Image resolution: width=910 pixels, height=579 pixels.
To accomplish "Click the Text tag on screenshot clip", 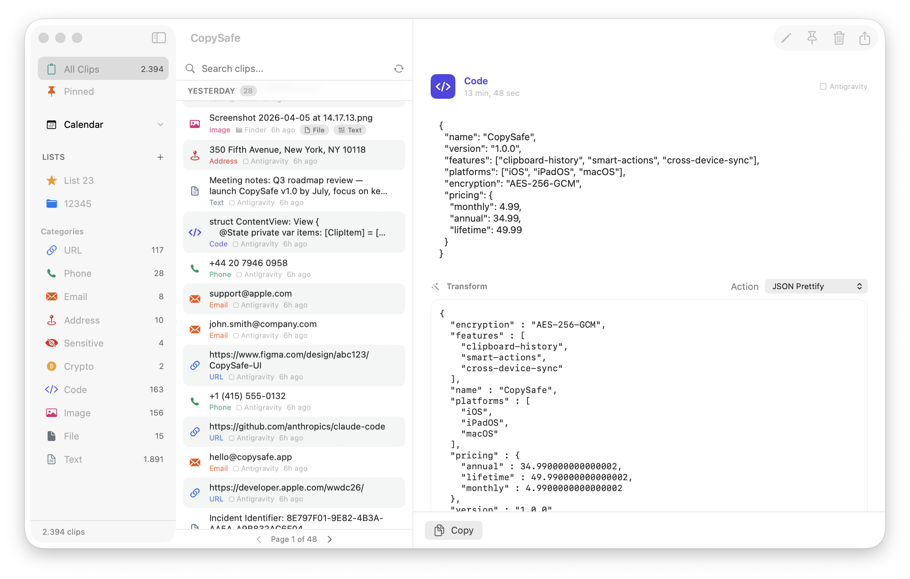I will pyautogui.click(x=350, y=130).
